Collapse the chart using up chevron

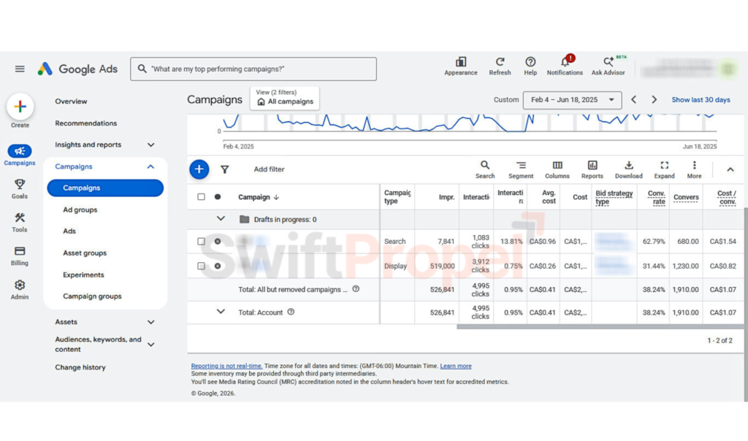pos(730,169)
